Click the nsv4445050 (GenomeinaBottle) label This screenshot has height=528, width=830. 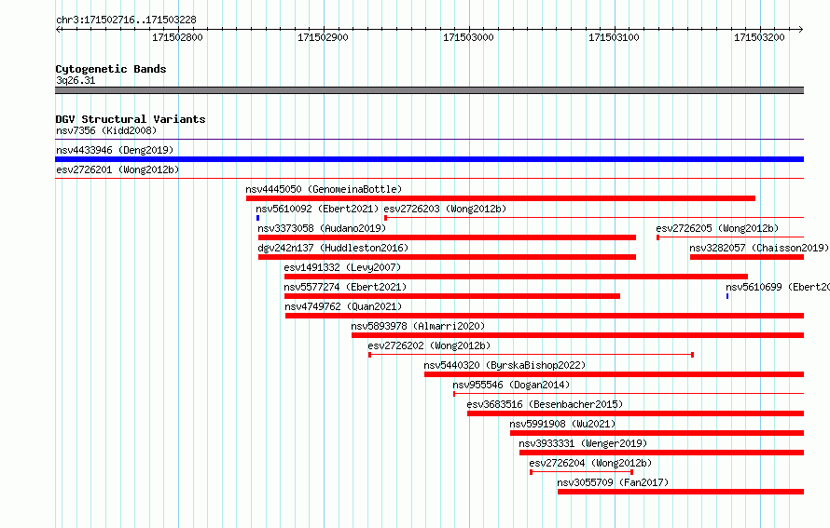click(x=324, y=189)
